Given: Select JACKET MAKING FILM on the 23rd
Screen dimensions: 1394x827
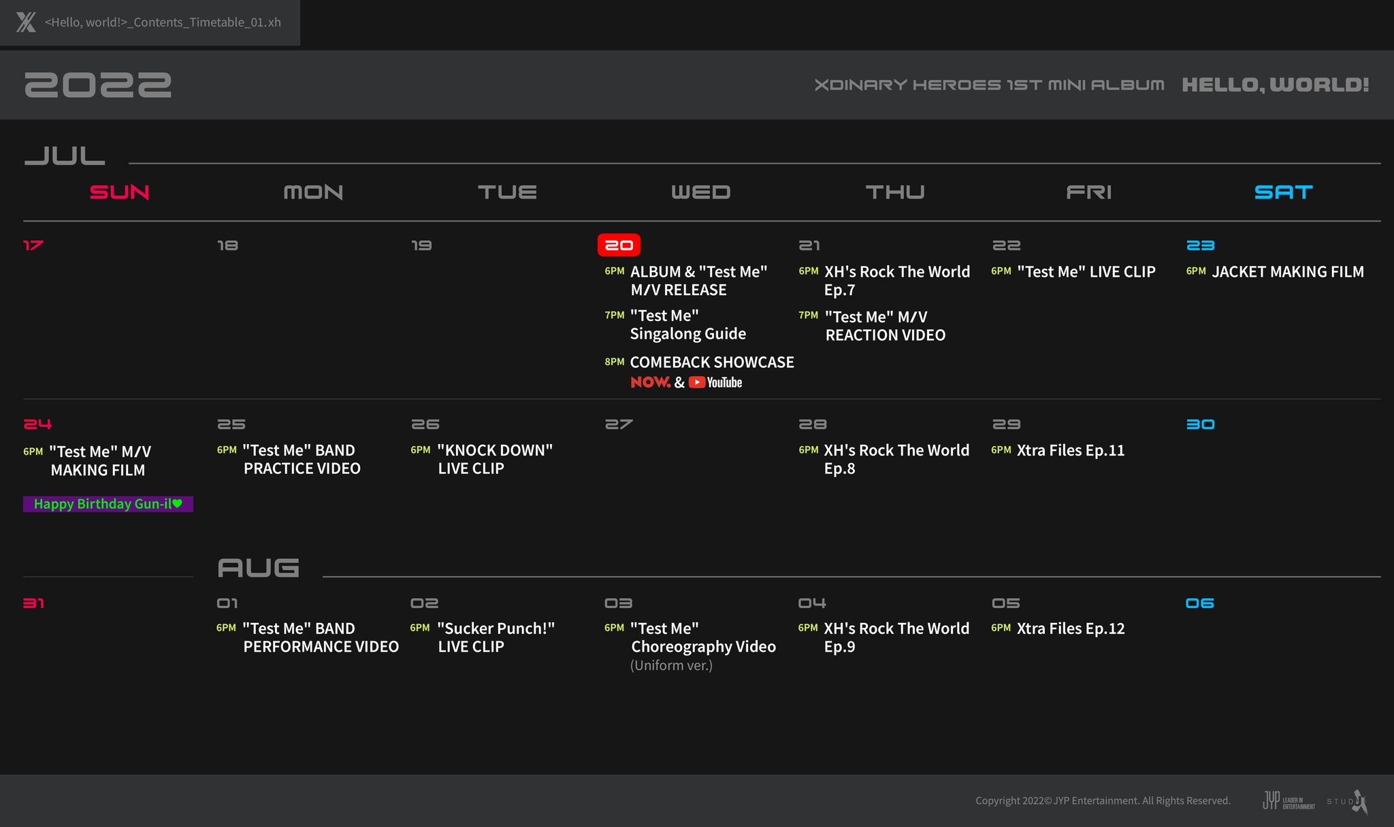Looking at the screenshot, I should pyautogui.click(x=1287, y=272).
